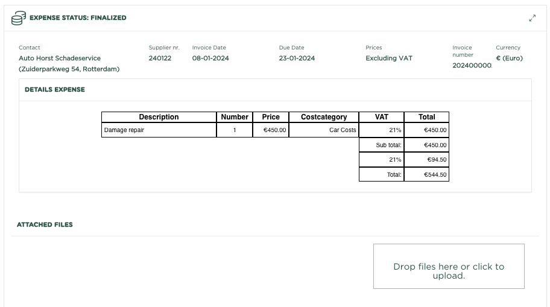Click the Drop files upload area

pos(449,267)
